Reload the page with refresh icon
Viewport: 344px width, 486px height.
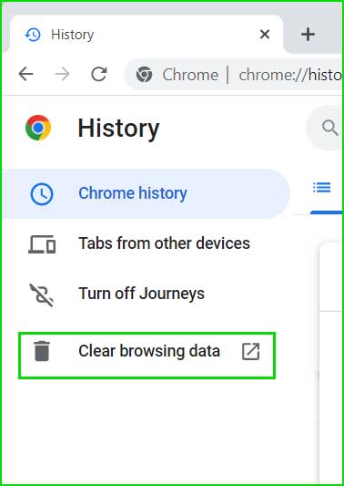[99, 75]
